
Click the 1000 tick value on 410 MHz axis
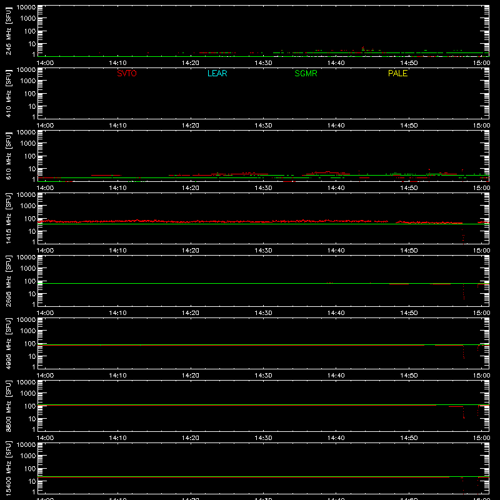(x=28, y=81)
